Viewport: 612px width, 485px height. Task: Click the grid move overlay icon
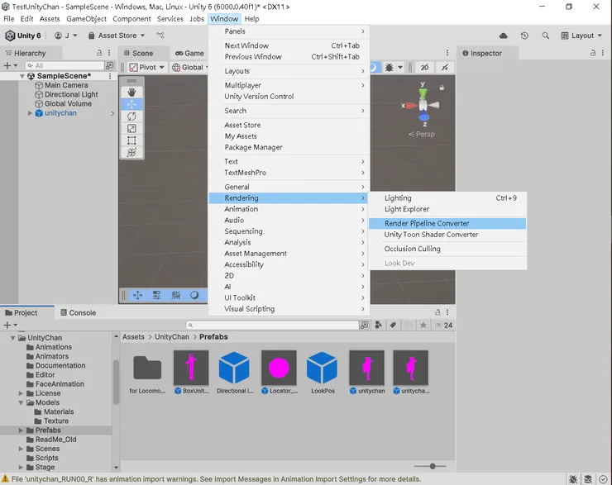click(x=137, y=295)
